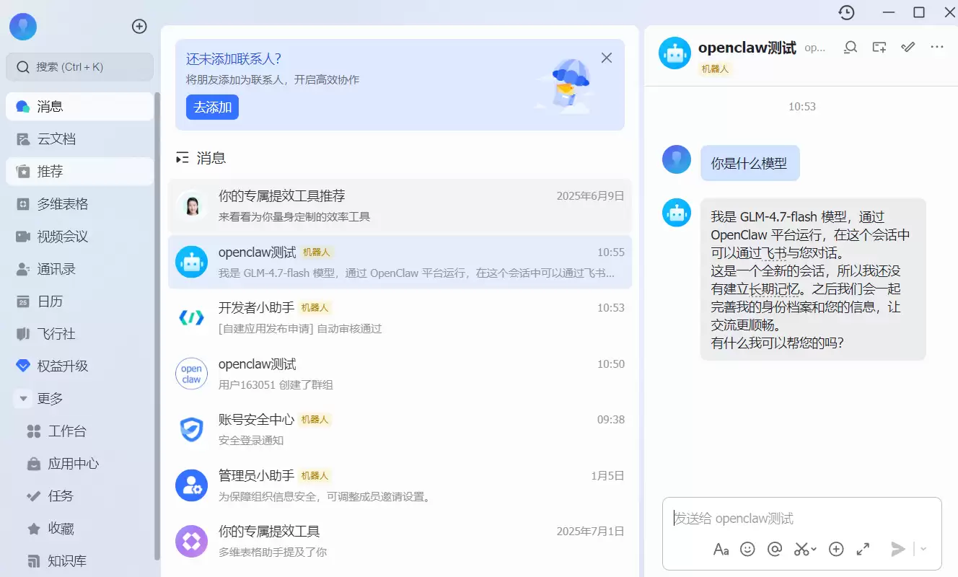Open the history clock icon at top
Image resolution: width=958 pixels, height=577 pixels.
846,12
